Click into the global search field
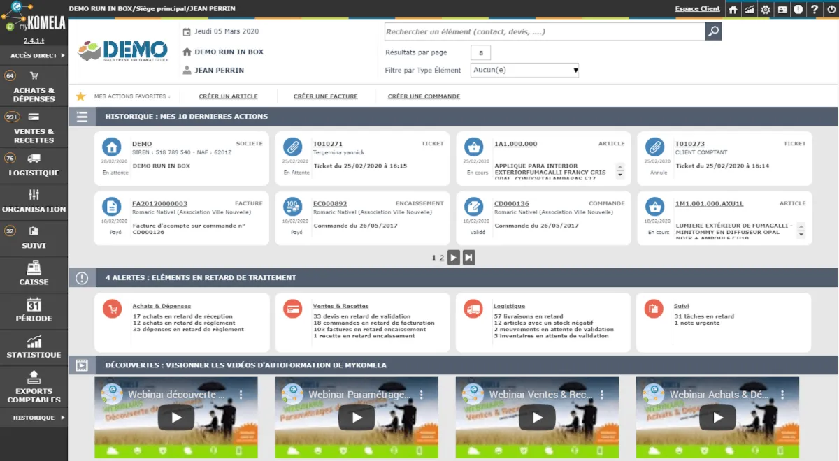The image size is (839, 461). point(544,31)
